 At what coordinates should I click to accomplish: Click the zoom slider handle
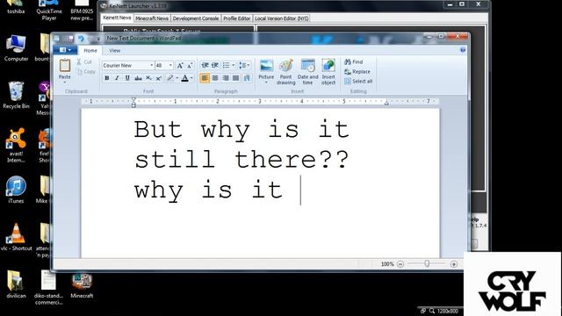[x=427, y=263]
